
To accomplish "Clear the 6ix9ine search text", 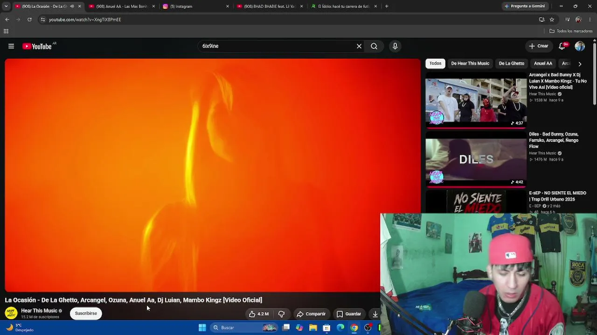I will pyautogui.click(x=359, y=46).
